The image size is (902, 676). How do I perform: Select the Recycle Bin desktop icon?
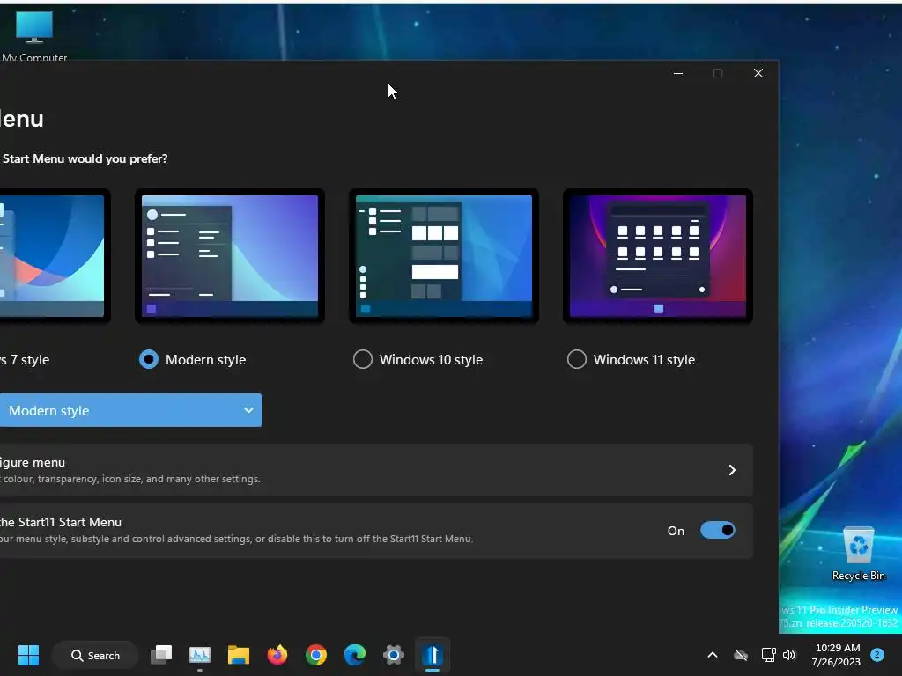pyautogui.click(x=858, y=555)
